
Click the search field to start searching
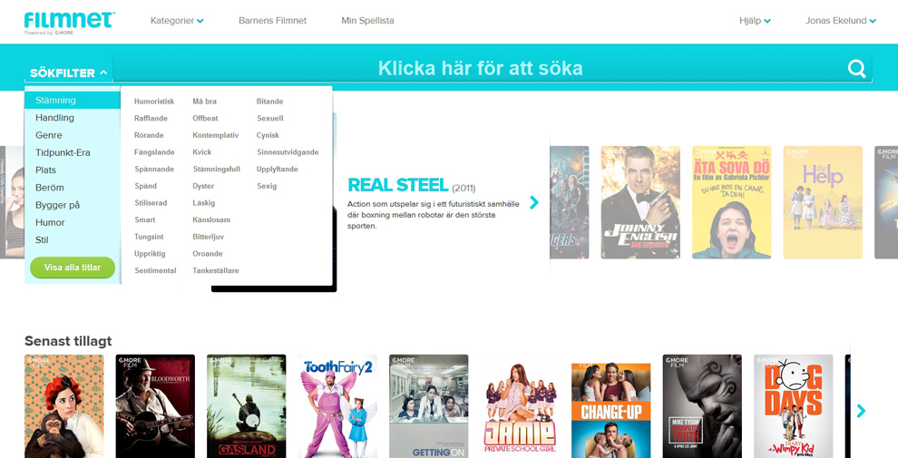(x=480, y=69)
